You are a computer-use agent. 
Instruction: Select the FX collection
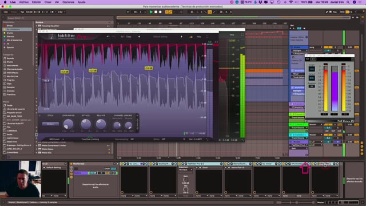tap(8, 43)
